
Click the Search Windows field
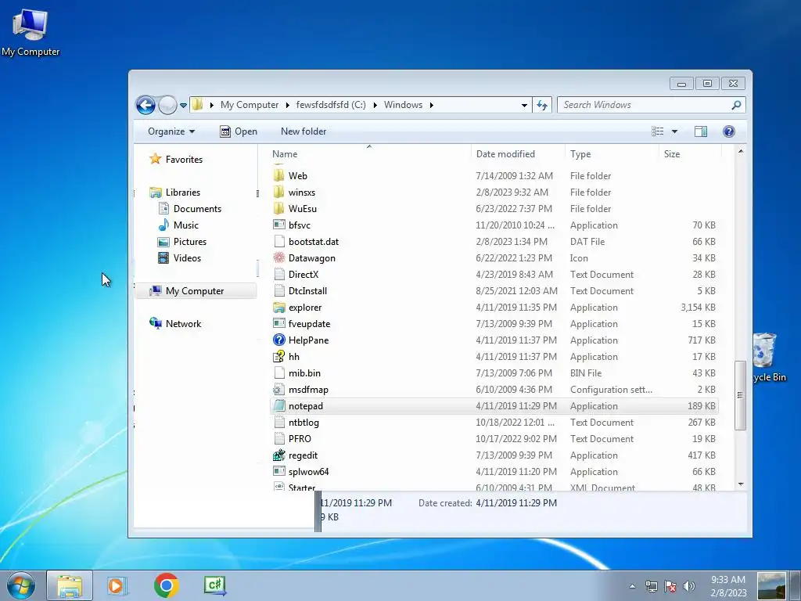pos(652,105)
